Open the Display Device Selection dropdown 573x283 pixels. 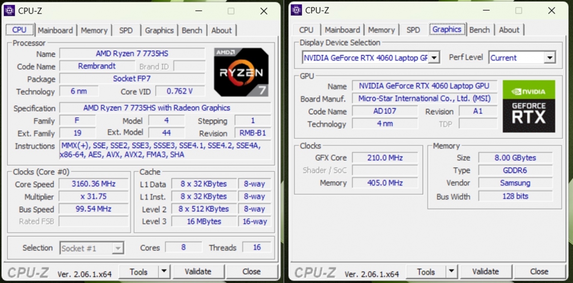(x=434, y=58)
